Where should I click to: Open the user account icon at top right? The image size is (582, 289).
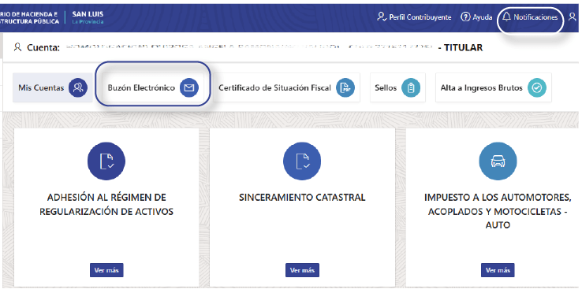[573, 17]
